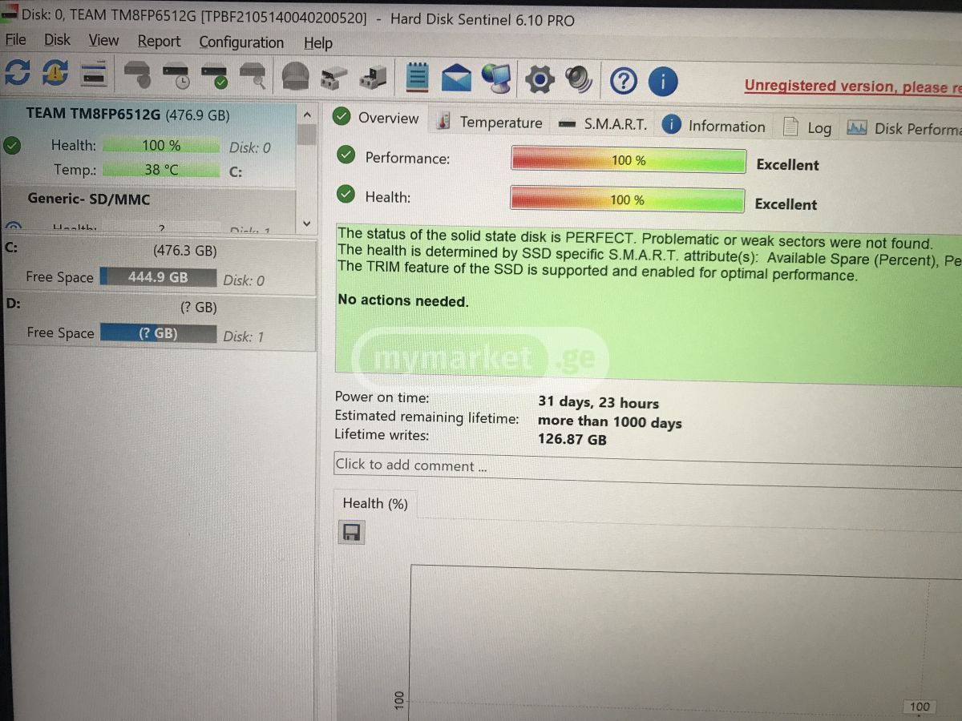Click the disk icon with green checkmark

[x=215, y=78]
